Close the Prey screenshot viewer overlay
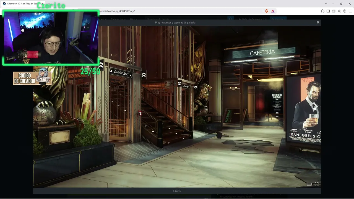 click(318, 22)
